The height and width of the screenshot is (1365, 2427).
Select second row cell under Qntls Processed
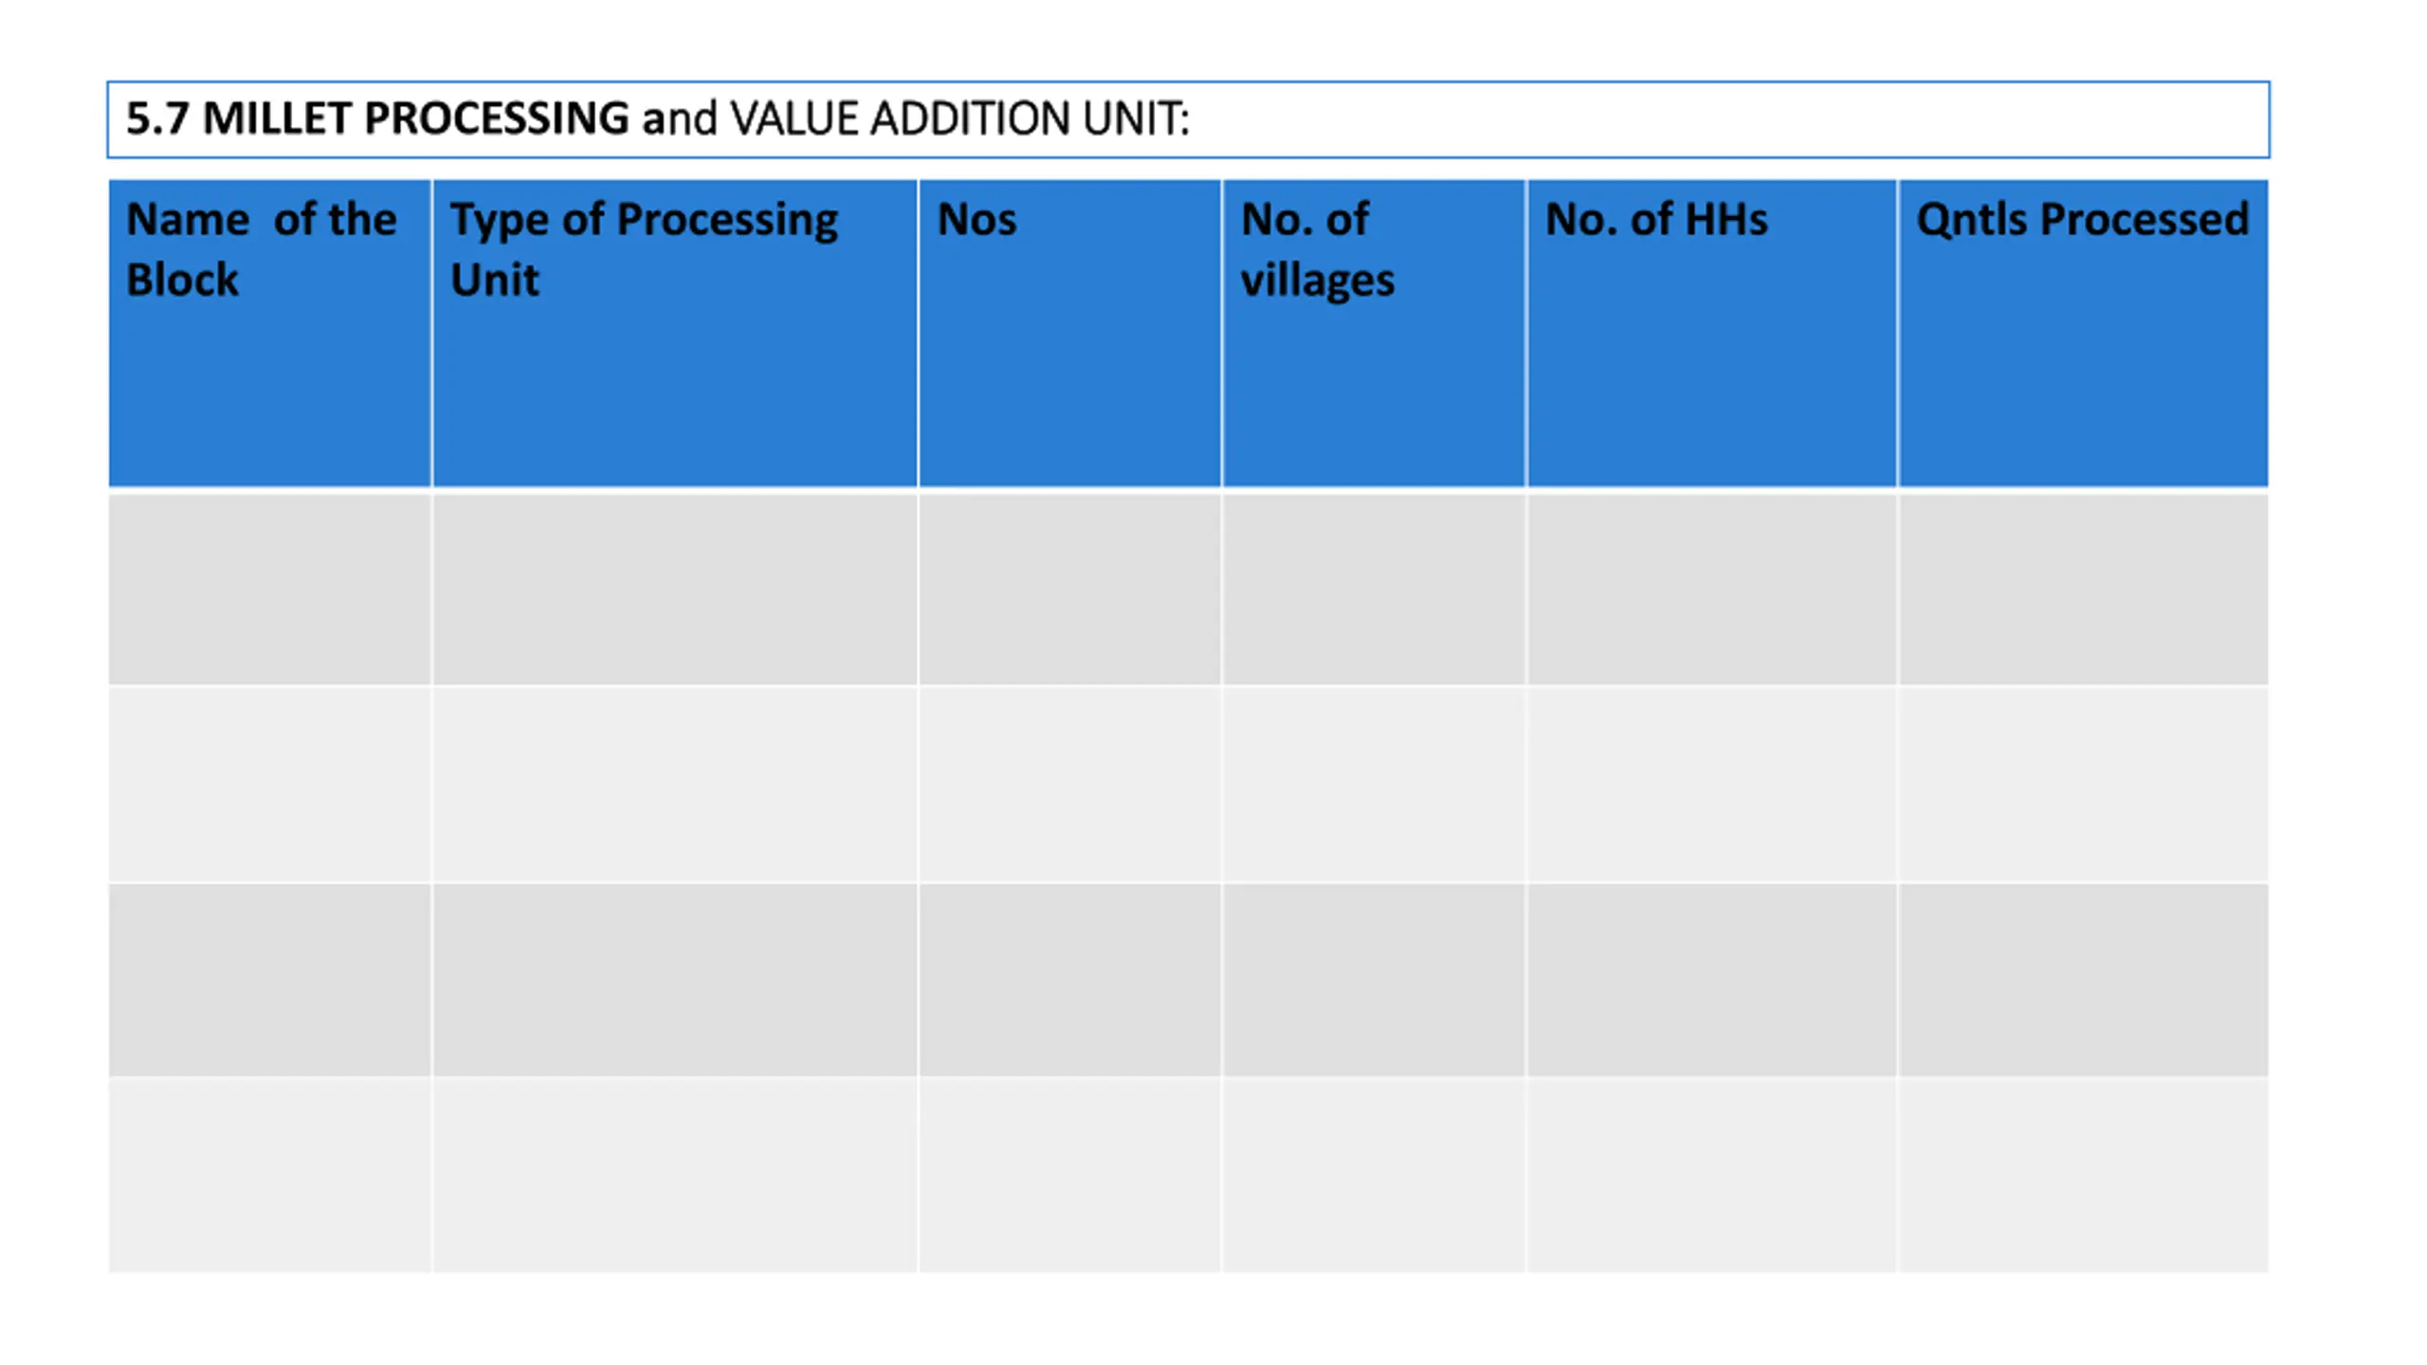(2083, 784)
